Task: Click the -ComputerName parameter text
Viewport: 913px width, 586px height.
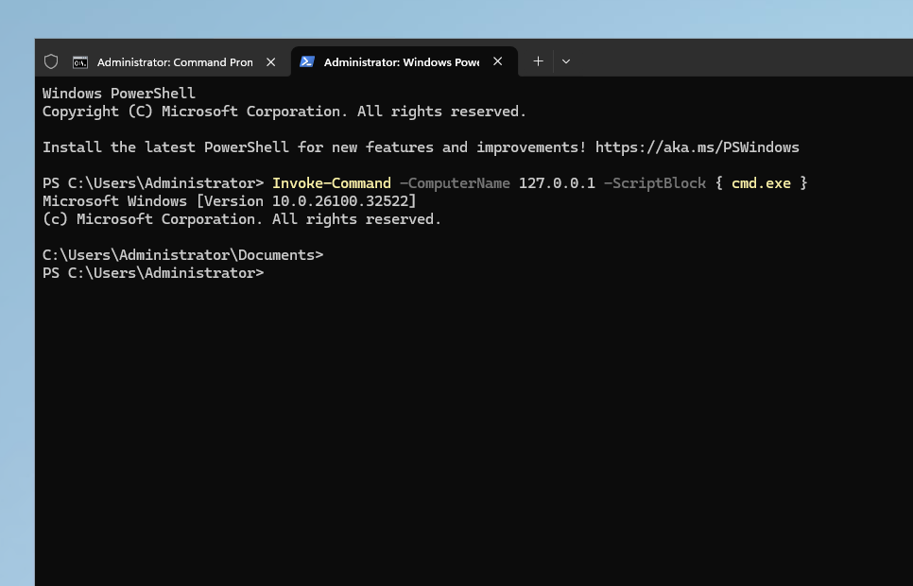Action: click(455, 183)
